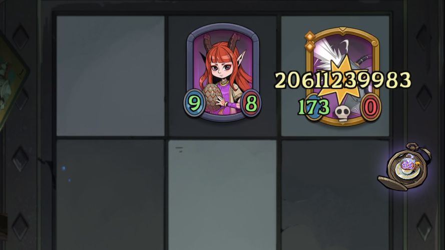Click the red health badge showing 8
Image resolution: width=445 pixels, height=250 pixels.
[x=251, y=103]
